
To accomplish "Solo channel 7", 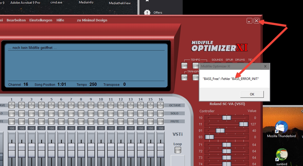I will [x=71, y=113].
